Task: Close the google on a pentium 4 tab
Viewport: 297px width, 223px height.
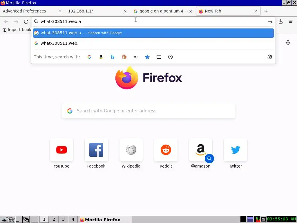Action: click(x=191, y=11)
